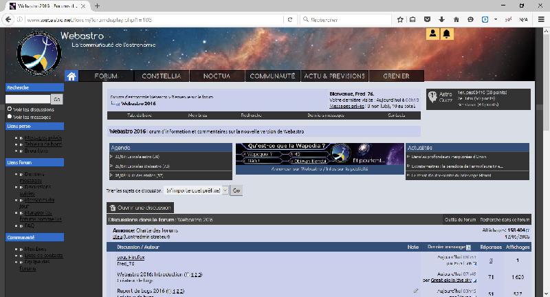Click the Wapedia advertisement banner

(320, 153)
